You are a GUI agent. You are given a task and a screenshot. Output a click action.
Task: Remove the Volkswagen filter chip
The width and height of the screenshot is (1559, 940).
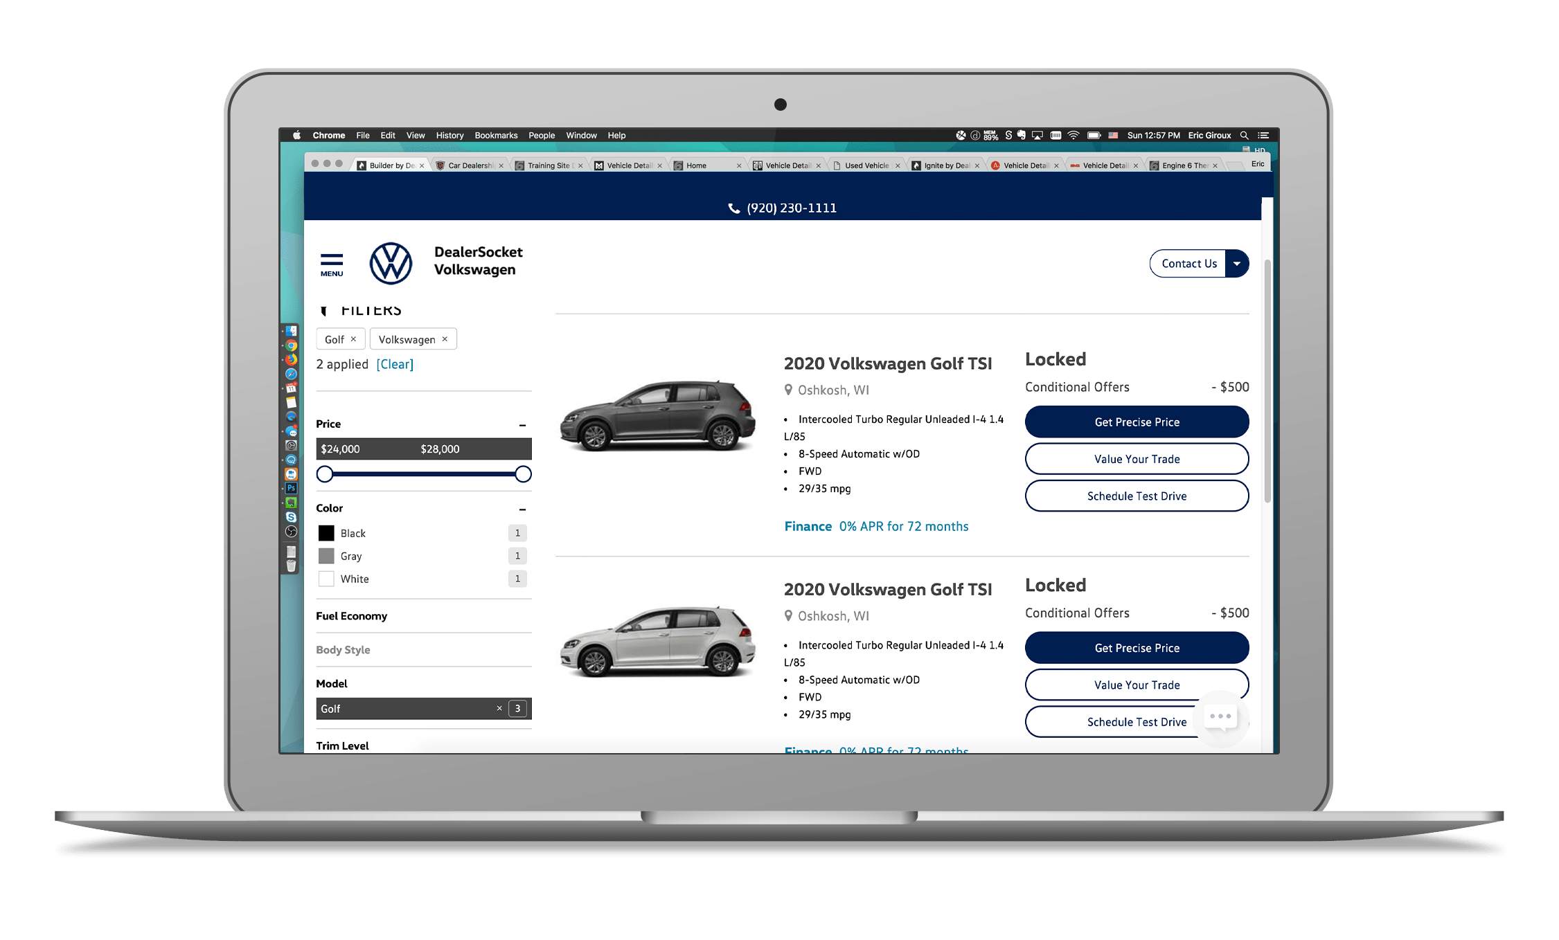coord(445,339)
